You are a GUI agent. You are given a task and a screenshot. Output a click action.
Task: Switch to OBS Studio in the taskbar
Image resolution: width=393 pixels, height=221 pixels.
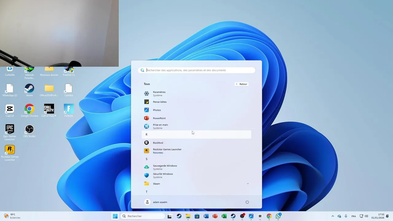pos(242,216)
